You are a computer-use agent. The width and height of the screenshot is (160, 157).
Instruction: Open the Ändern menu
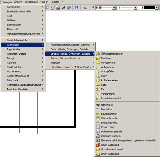pos(18,2)
